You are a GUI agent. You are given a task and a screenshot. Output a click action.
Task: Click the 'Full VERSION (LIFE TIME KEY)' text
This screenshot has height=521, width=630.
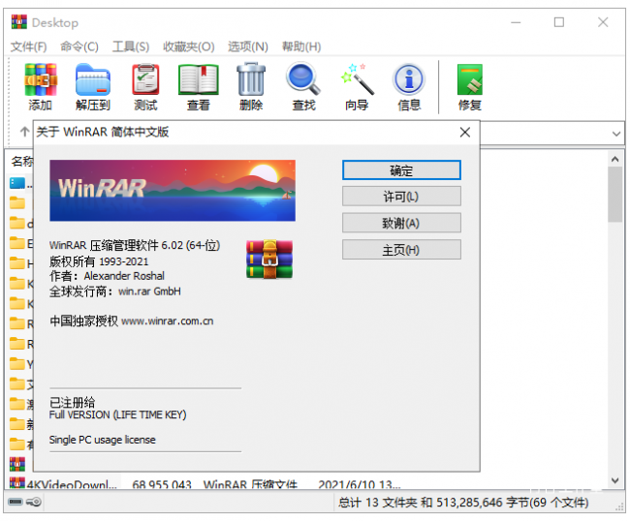click(x=117, y=414)
